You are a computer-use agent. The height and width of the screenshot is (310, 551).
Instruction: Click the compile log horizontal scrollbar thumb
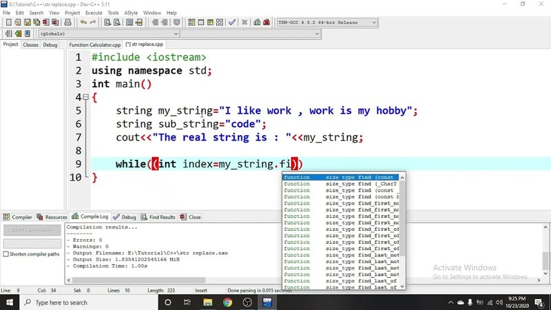pyautogui.click(x=139, y=280)
